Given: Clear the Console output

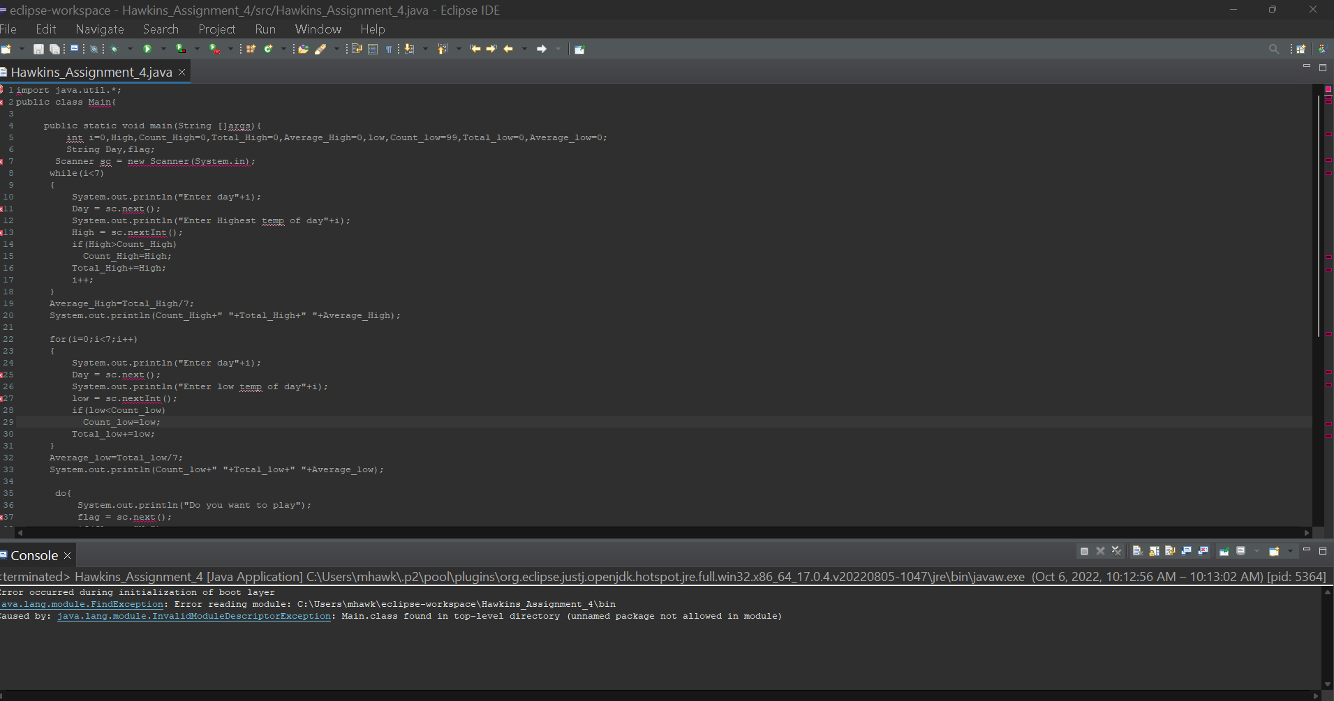Looking at the screenshot, I should [1138, 551].
